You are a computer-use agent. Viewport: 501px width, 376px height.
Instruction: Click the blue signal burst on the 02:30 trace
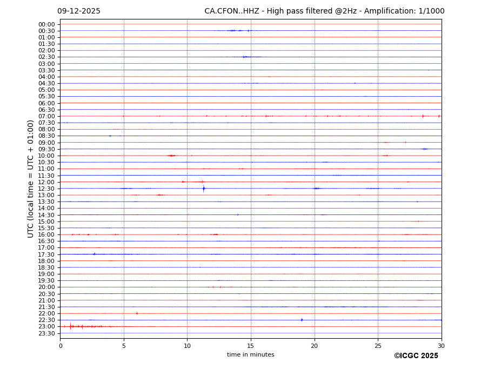pyautogui.click(x=246, y=57)
